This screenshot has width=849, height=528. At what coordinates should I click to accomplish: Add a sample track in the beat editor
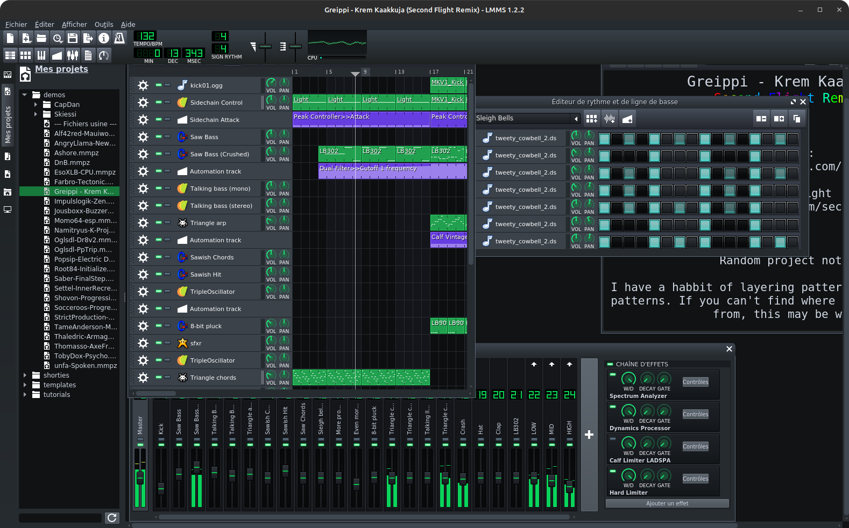(609, 119)
